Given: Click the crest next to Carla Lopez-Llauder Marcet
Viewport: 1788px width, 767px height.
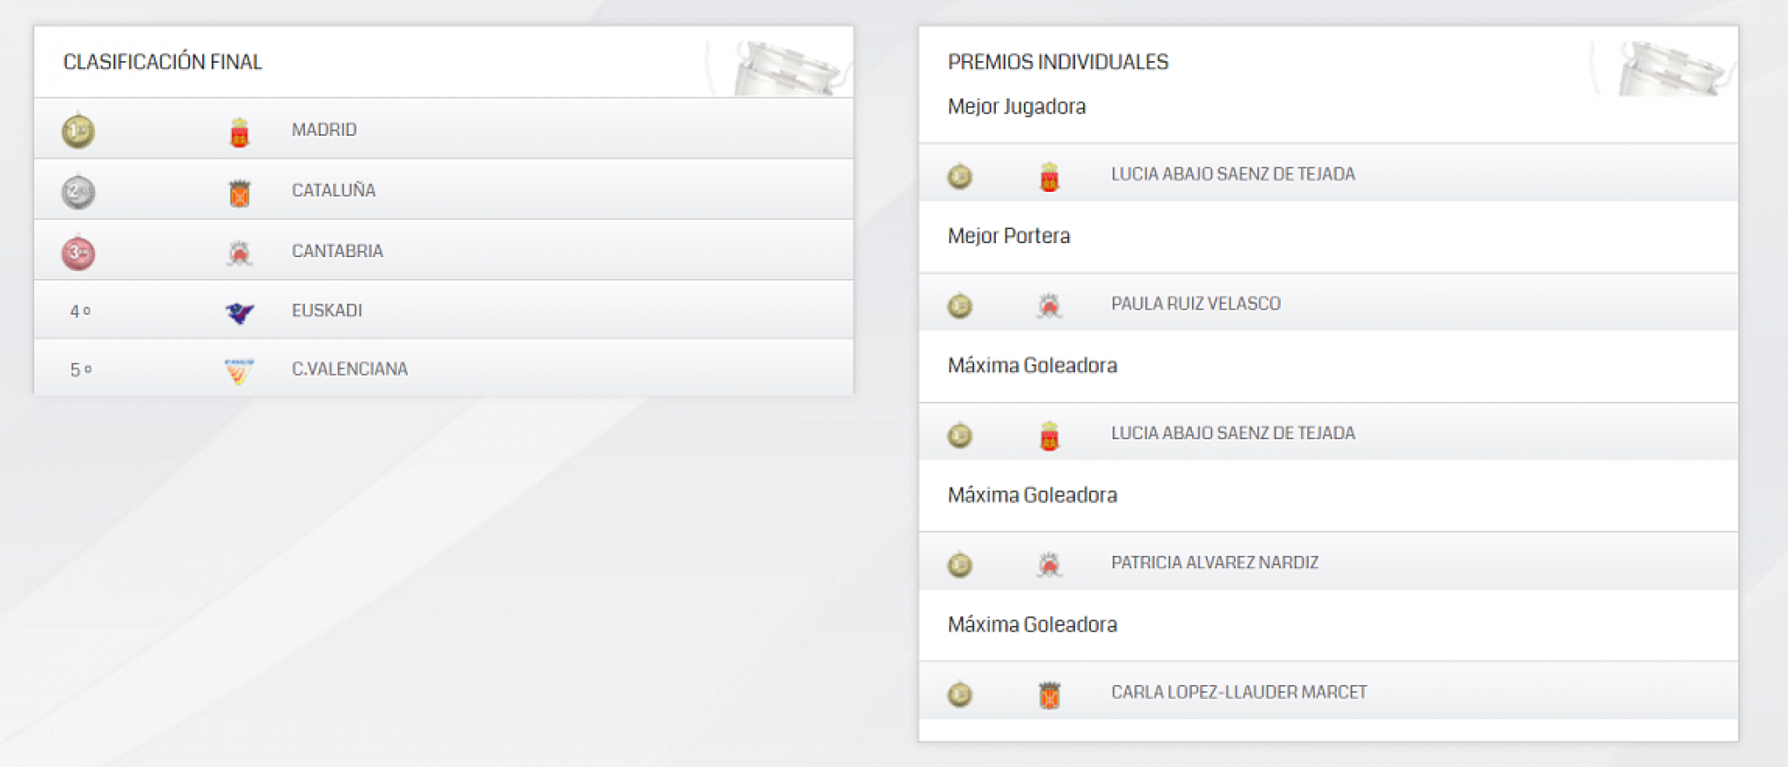Looking at the screenshot, I should click(1049, 695).
